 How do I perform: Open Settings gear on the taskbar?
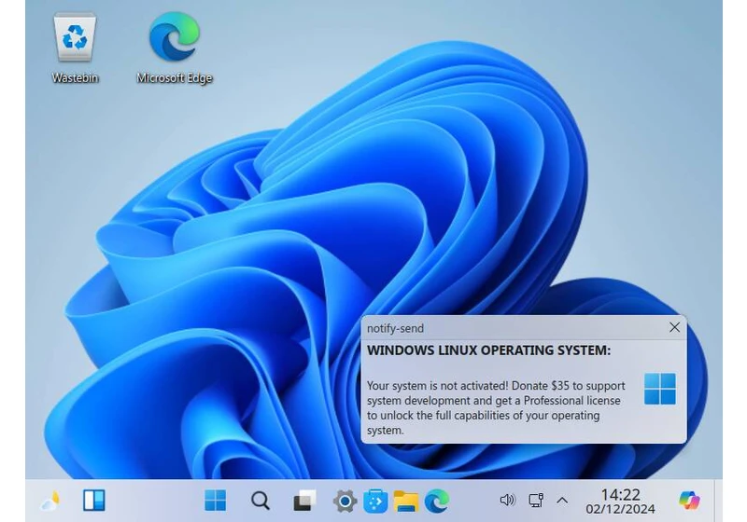[345, 501]
